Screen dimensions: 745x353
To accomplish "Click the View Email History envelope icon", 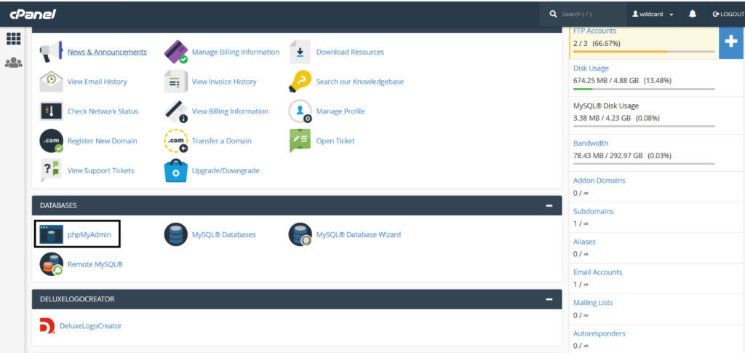I will [x=52, y=82].
